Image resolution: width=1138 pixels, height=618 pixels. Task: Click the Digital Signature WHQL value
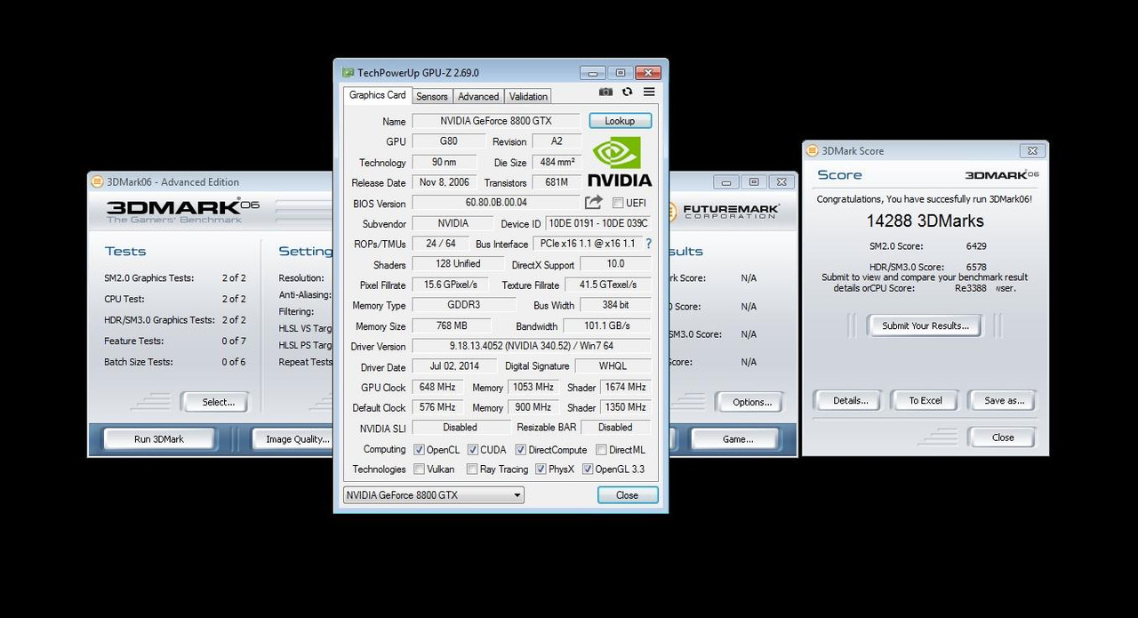point(613,365)
